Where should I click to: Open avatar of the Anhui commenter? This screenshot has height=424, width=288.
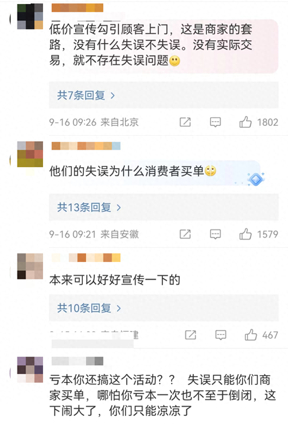point(30,154)
